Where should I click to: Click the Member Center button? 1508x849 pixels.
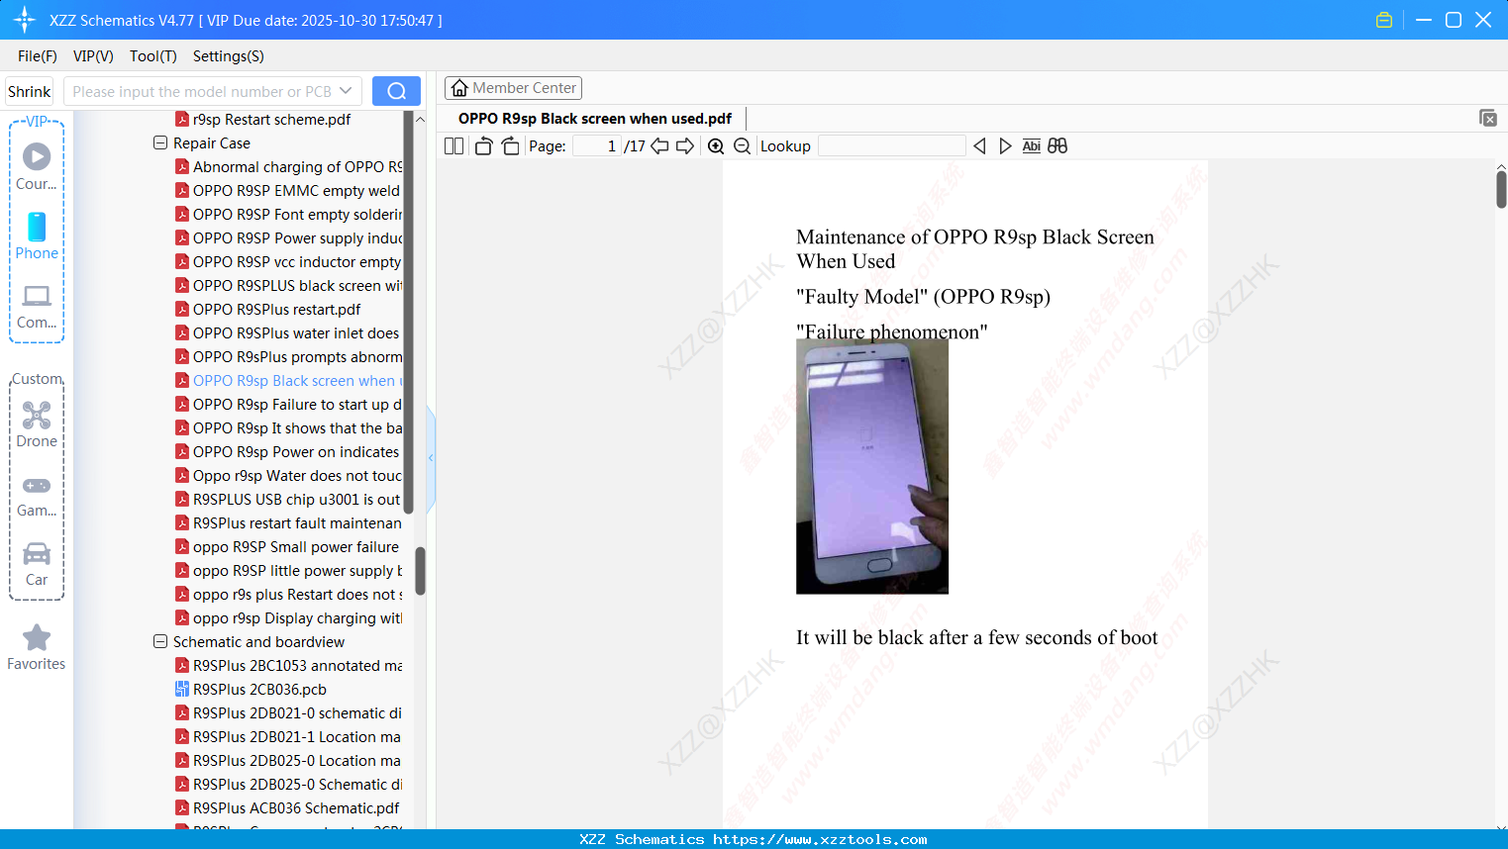click(513, 88)
